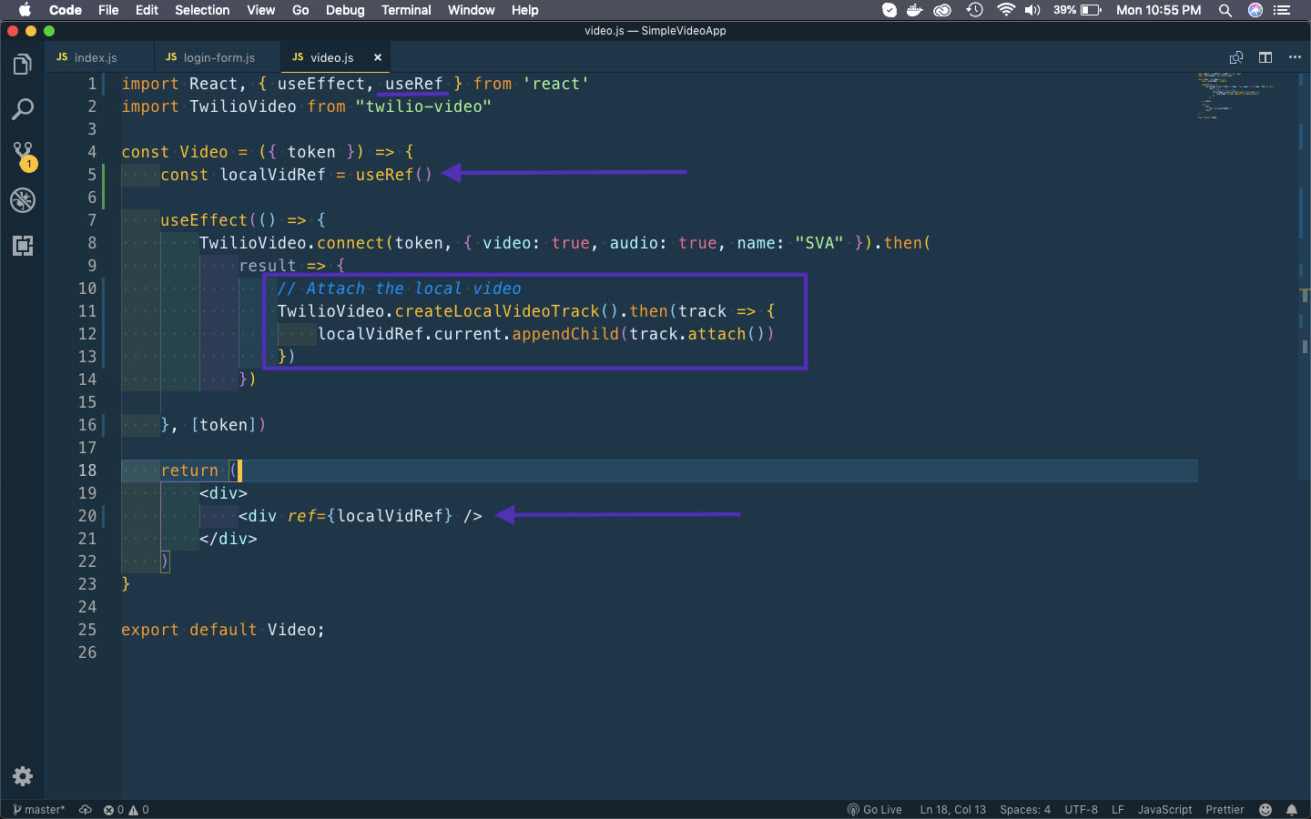This screenshot has width=1311, height=819.
Task: Click on 'export default Video;' in line 25
Action: (223, 630)
